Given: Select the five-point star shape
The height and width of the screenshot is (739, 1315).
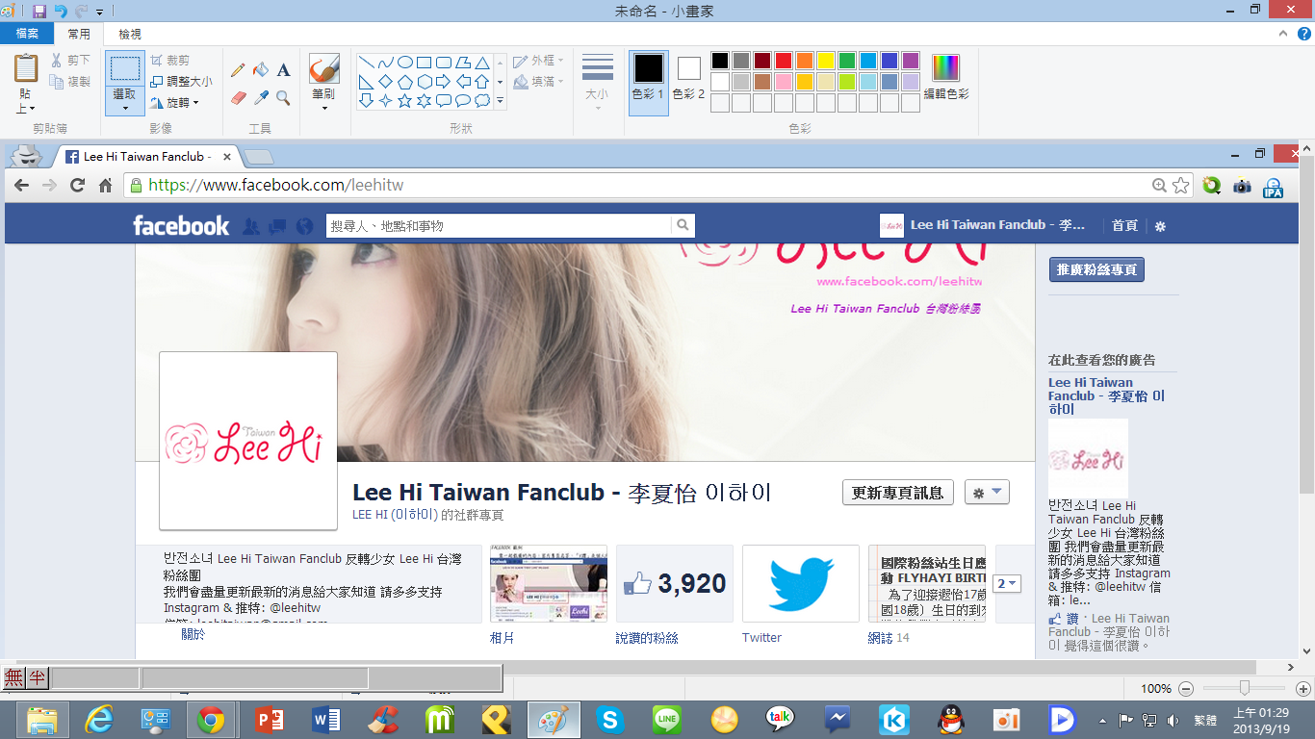Looking at the screenshot, I should click(405, 100).
